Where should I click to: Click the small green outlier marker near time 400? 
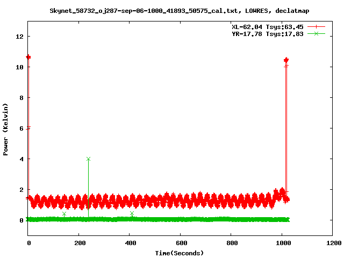pos(132,213)
